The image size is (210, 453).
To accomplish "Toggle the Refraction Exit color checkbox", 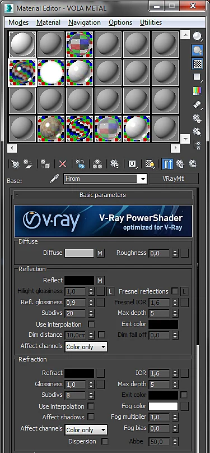I will pos(184,395).
